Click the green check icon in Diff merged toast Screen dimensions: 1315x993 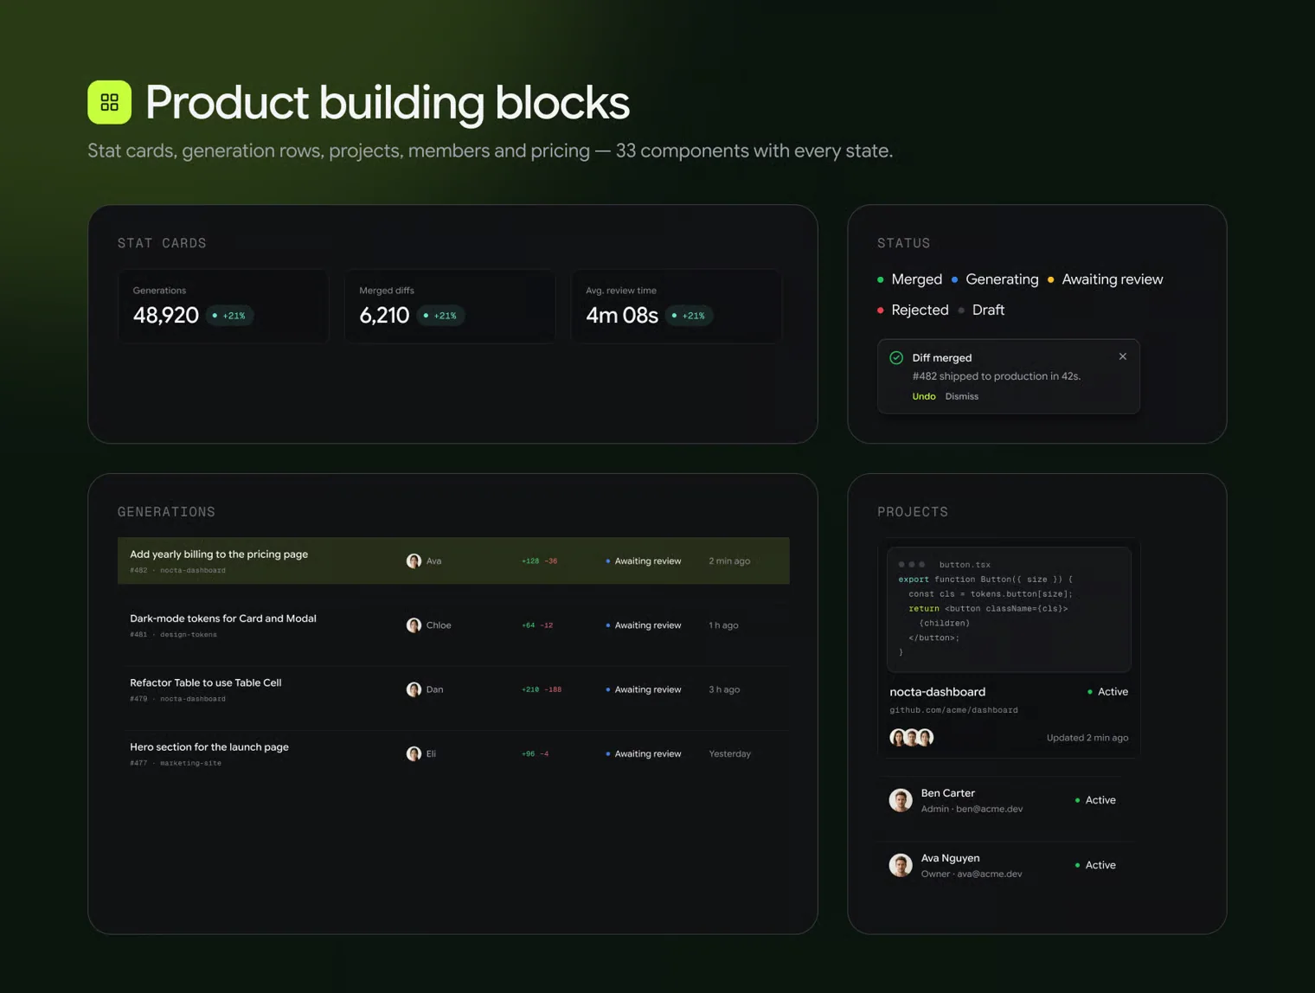point(896,357)
